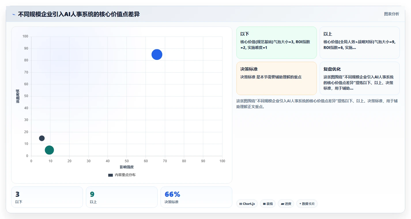
Task: Toggle the 内容重点分布 legend color box
Action: pos(110,175)
